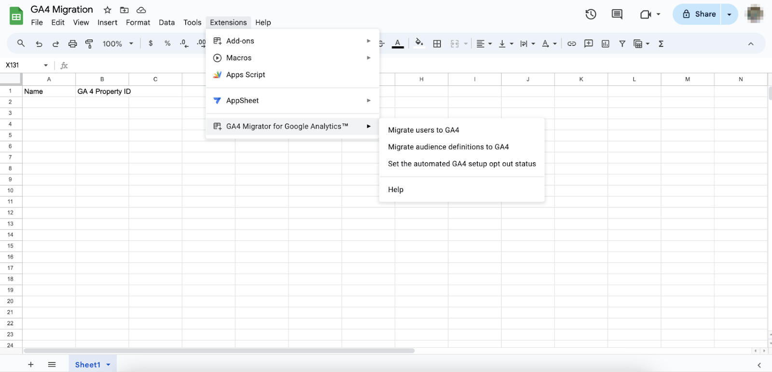This screenshot has width=772, height=372.
Task: Print the spreadsheet
Action: [72, 44]
